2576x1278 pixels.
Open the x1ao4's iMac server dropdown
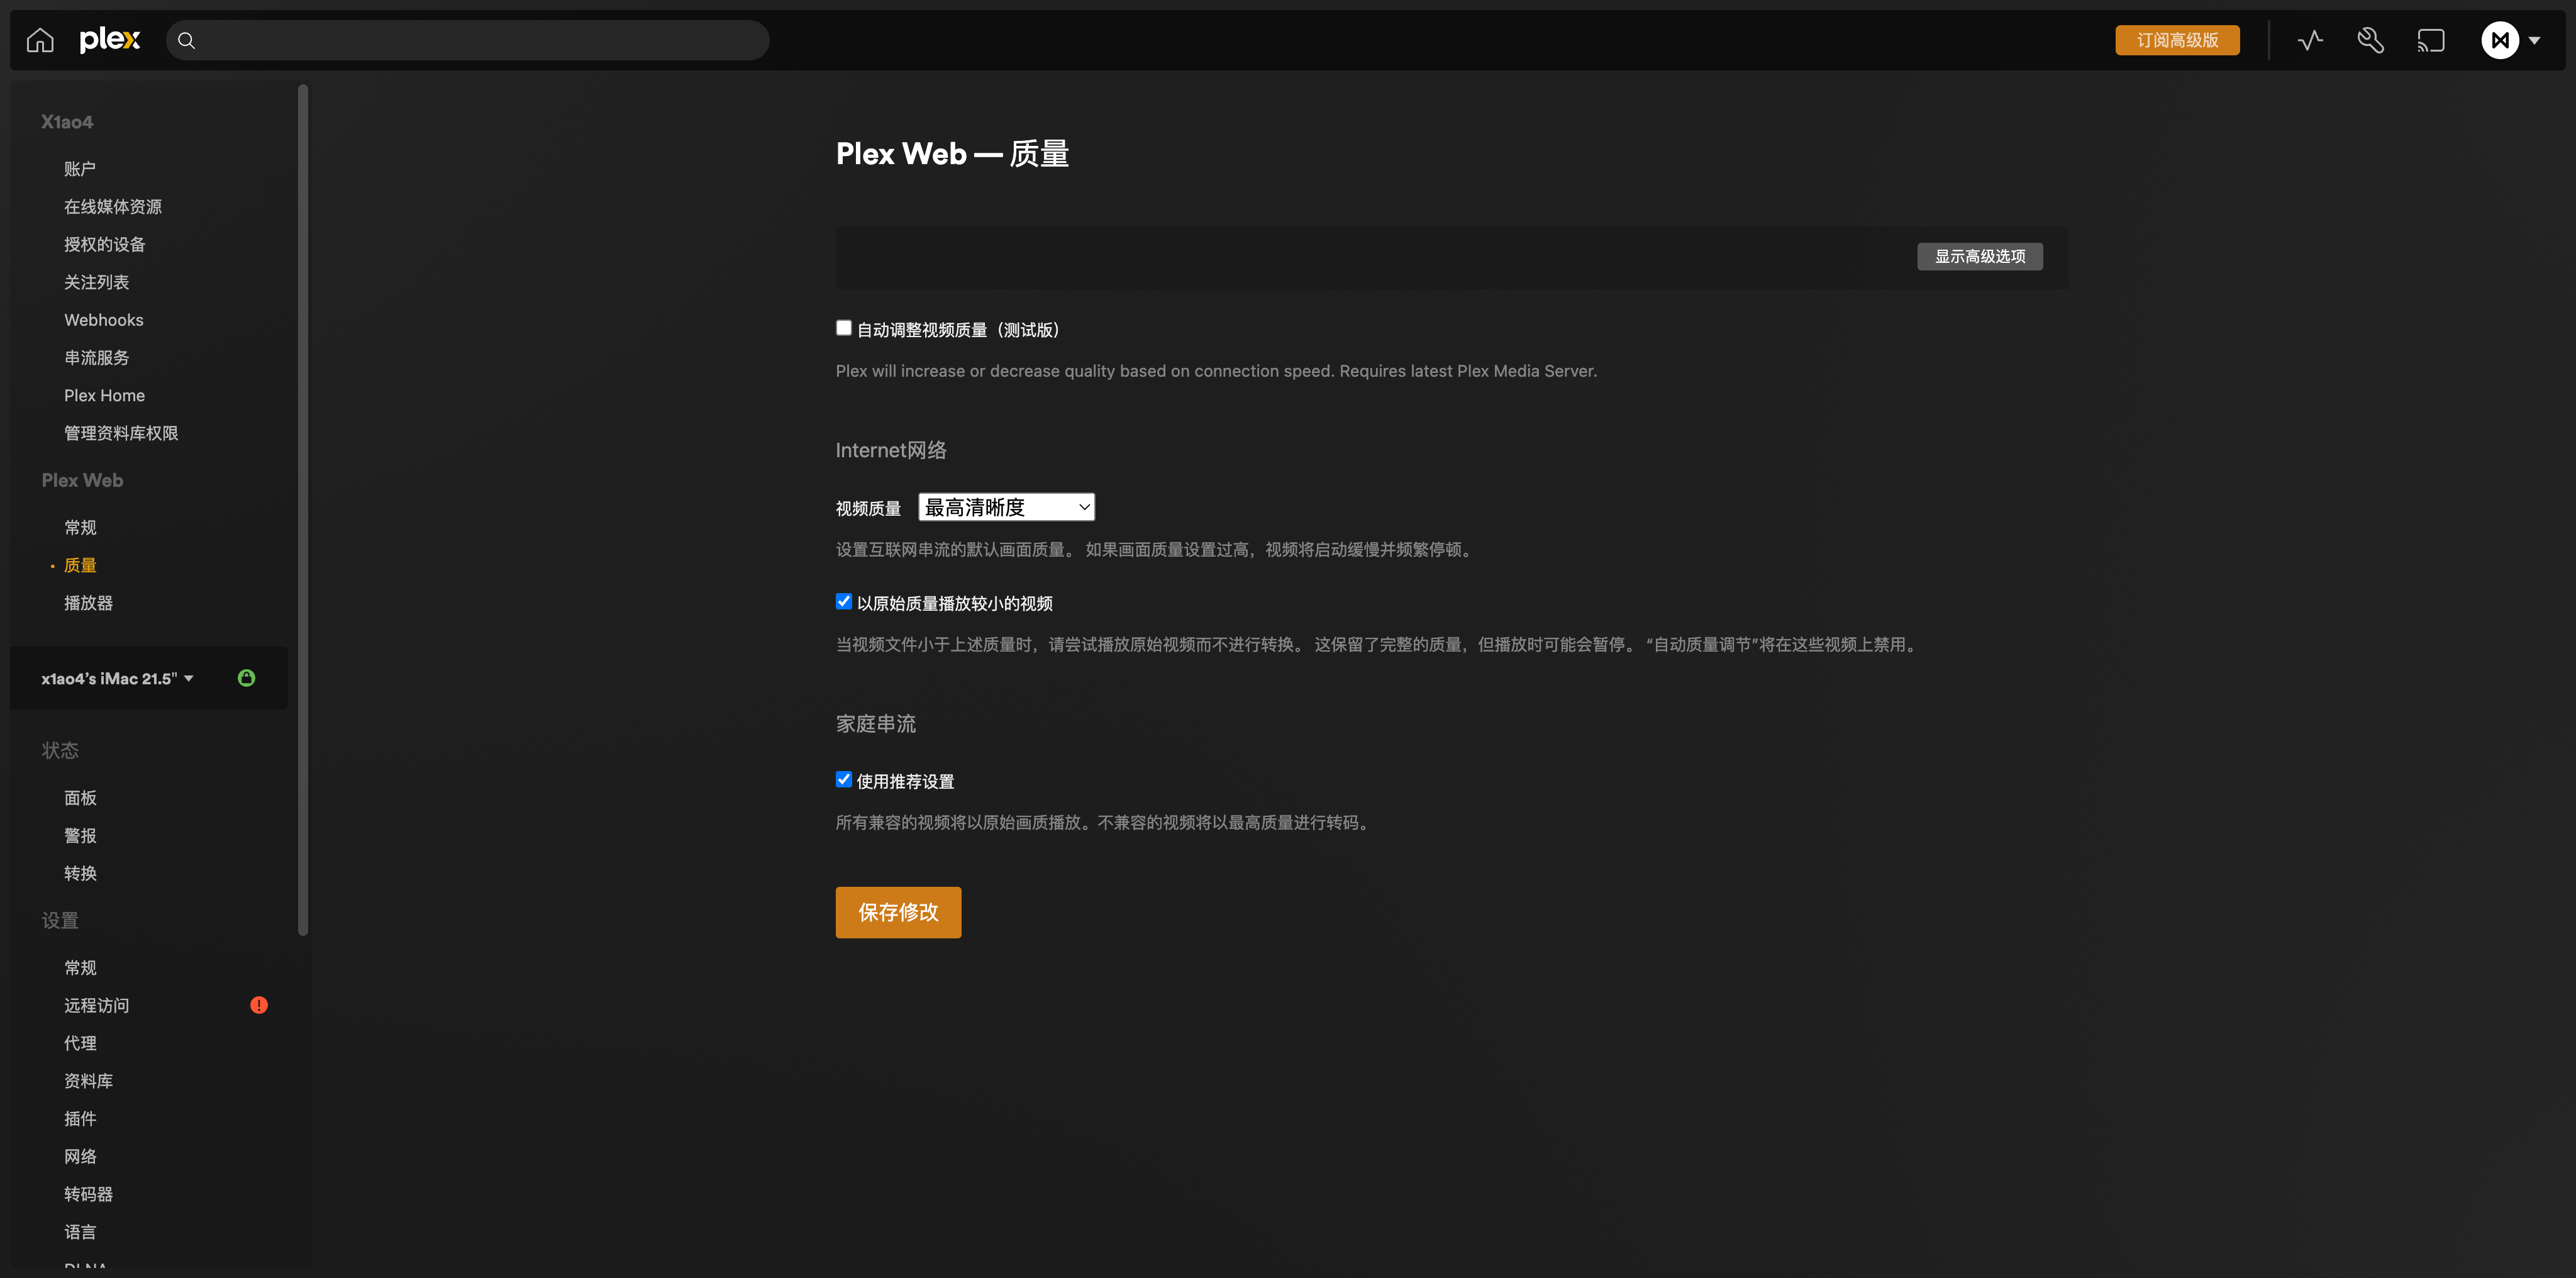[117, 679]
